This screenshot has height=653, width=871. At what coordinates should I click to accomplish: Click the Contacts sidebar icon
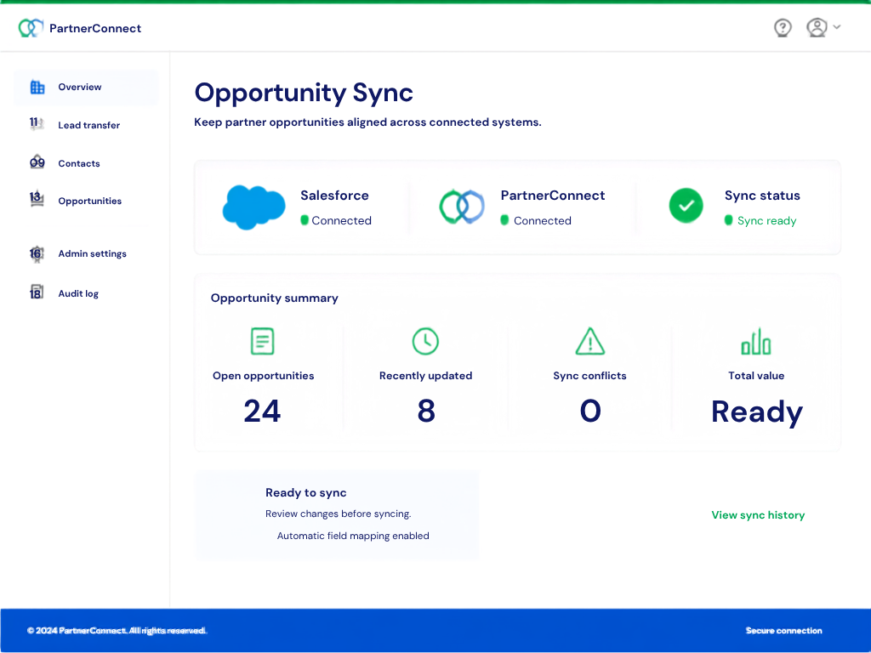click(x=37, y=162)
